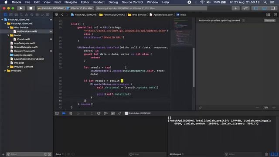Viewport: 279px width, 157px height.
Task: Collapse the Web Service folder
Action: (8, 27)
